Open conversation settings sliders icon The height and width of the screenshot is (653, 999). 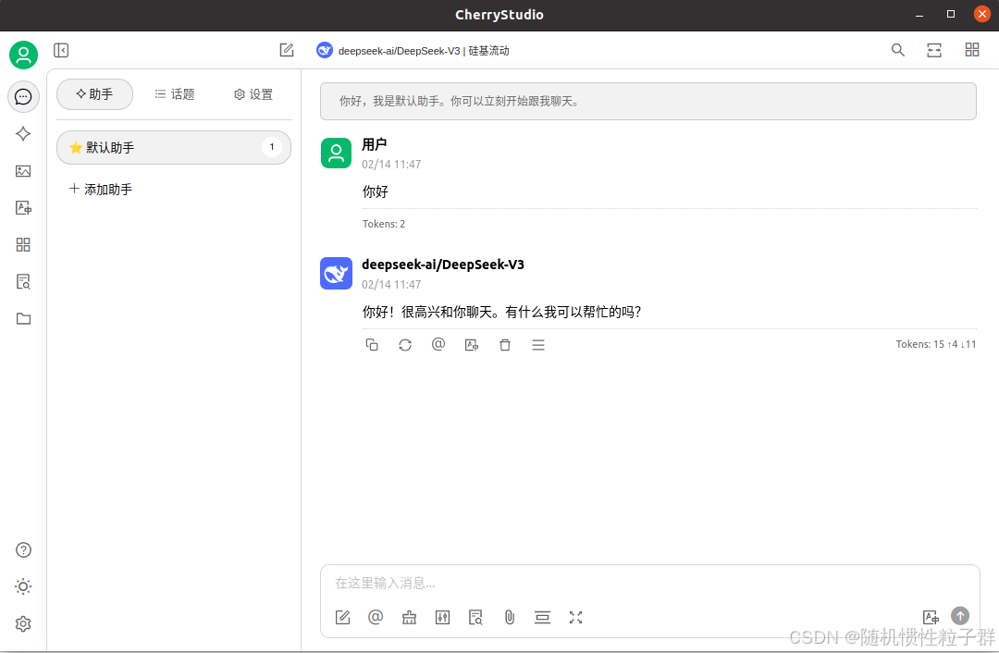442,617
